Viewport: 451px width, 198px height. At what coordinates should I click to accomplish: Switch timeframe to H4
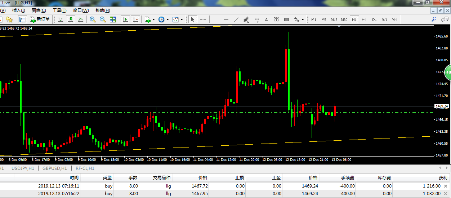pyautogui.click(x=364, y=19)
